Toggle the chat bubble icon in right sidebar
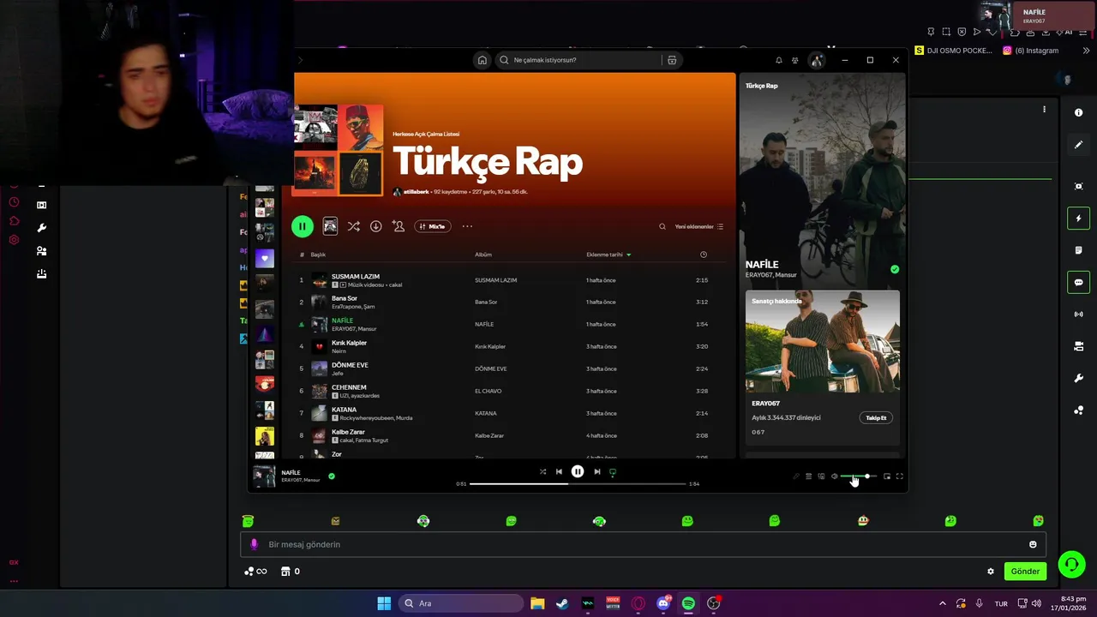The image size is (1097, 617). coord(1078,282)
